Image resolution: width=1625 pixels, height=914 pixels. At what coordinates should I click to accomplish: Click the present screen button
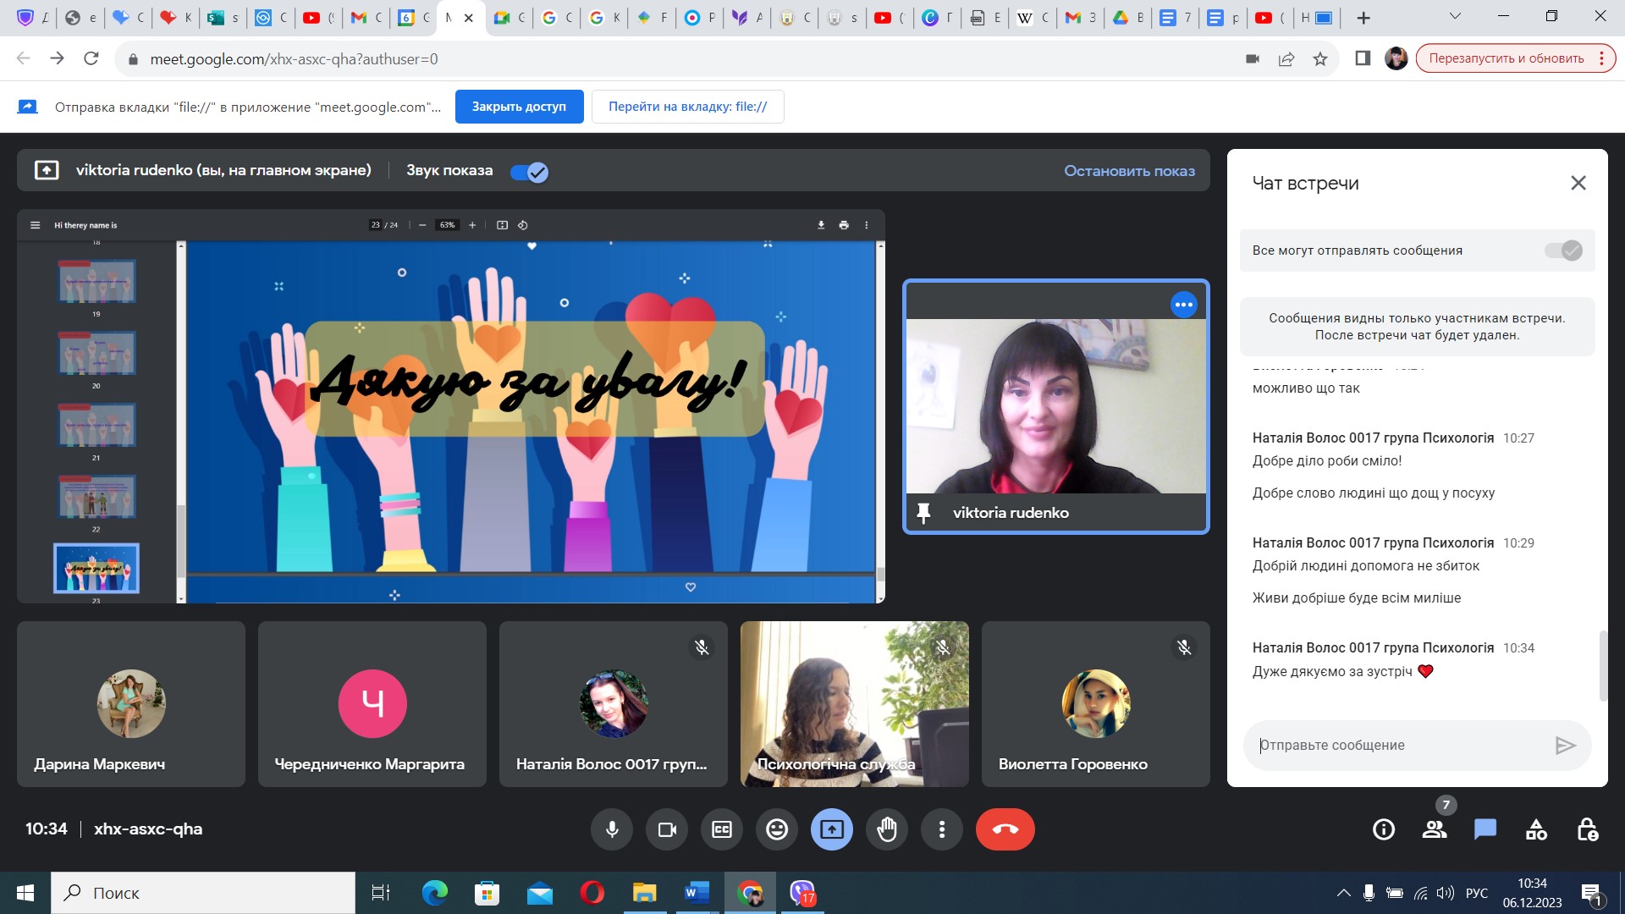832,829
